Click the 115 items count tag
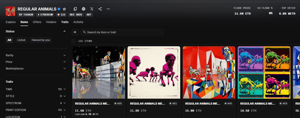This screenshot has width=300, height=118. (x=61, y=15)
